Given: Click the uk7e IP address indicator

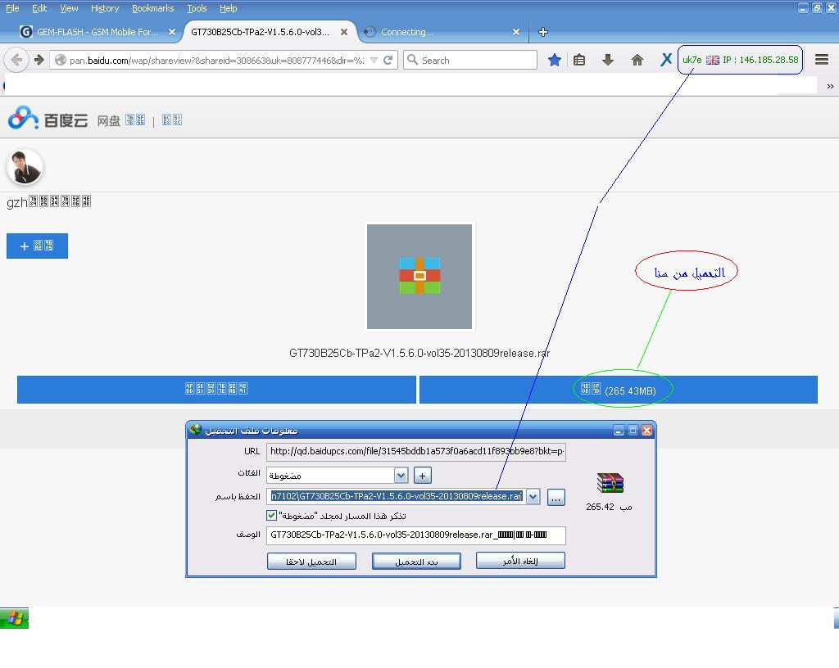Looking at the screenshot, I should (x=740, y=60).
